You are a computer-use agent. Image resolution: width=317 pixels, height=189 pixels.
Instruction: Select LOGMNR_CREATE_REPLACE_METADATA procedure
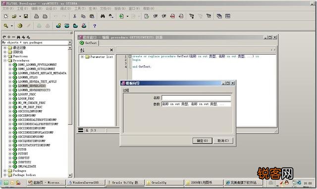tap(42, 73)
